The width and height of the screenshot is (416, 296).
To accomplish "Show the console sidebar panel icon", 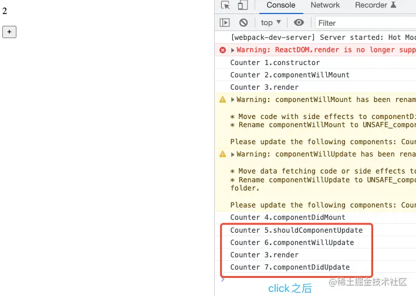I will point(225,23).
